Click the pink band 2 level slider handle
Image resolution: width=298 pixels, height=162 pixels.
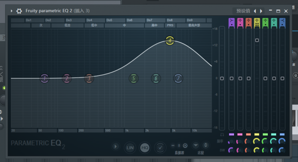click(240, 78)
